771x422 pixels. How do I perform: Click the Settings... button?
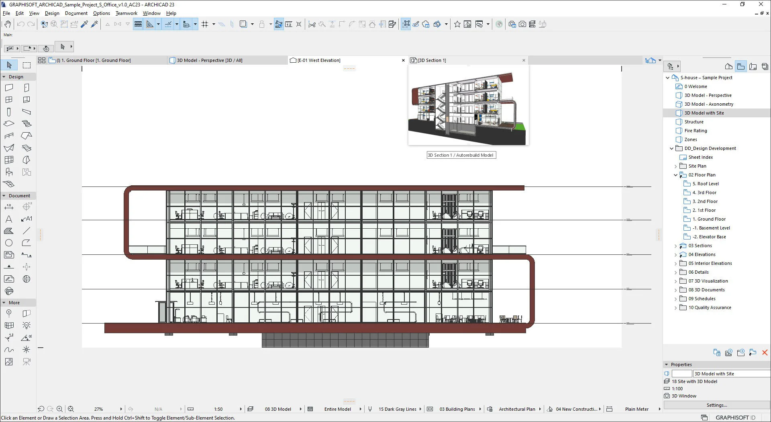(x=717, y=405)
